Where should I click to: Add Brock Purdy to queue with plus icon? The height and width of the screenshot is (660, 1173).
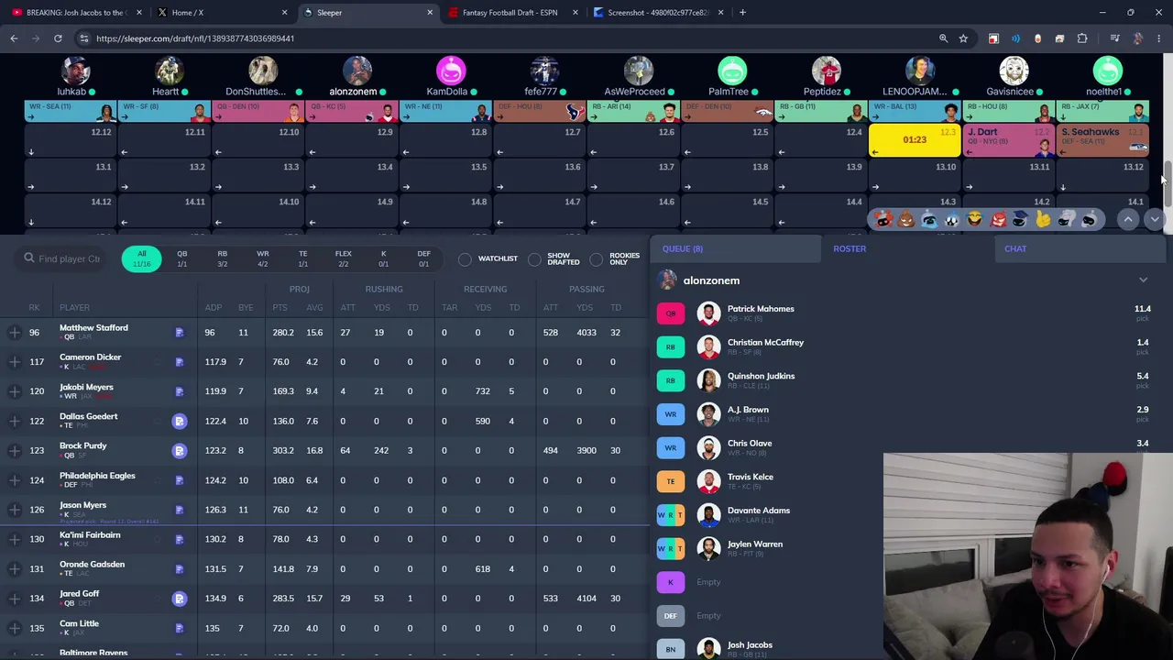point(15,451)
